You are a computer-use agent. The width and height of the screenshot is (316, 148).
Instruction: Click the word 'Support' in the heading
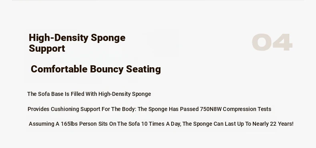[x=47, y=49]
